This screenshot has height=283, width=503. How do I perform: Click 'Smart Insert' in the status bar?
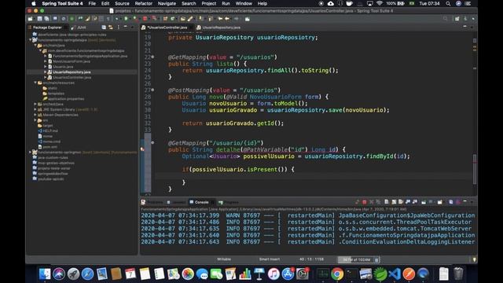click(x=270, y=259)
